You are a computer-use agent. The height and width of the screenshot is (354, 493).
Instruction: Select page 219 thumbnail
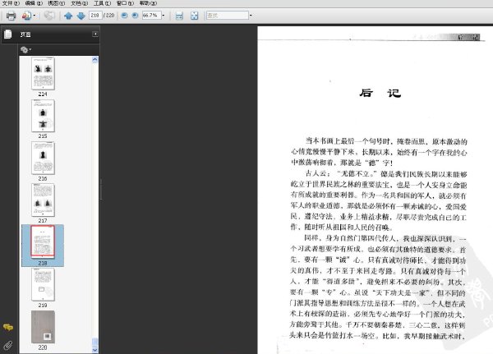click(x=43, y=284)
